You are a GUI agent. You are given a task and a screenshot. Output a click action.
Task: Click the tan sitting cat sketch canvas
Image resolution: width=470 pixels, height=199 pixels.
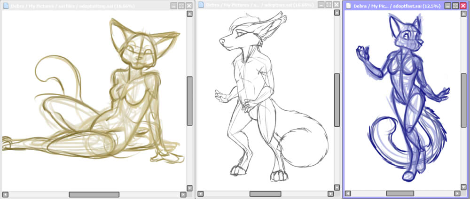(x=94, y=100)
